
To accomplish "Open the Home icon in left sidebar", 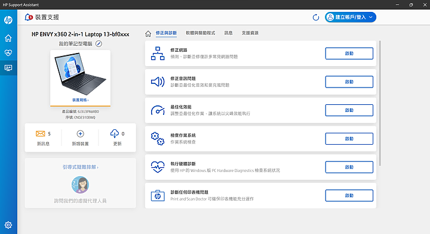I will [8, 38].
